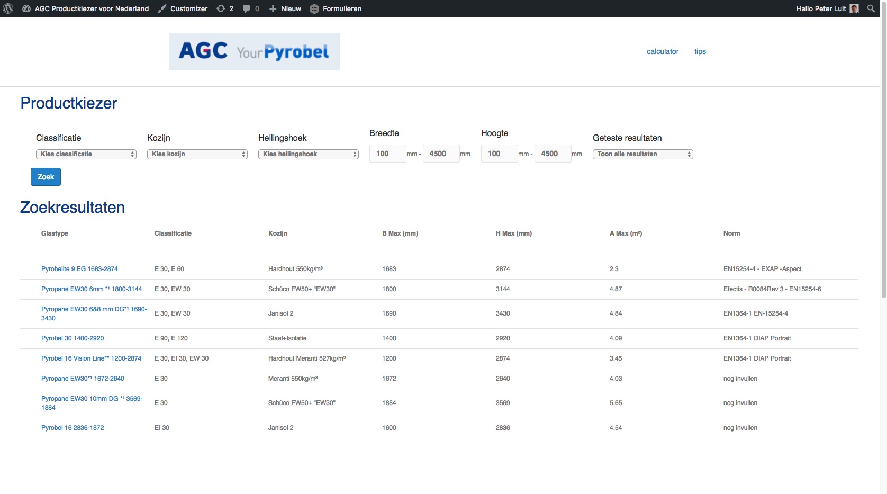887x494 pixels.
Task: Click the admin bar search icon
Action: [x=871, y=8]
